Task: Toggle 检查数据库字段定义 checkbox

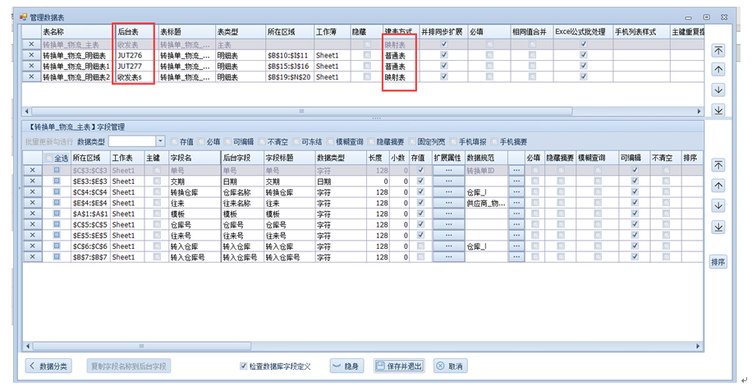Action: click(243, 366)
